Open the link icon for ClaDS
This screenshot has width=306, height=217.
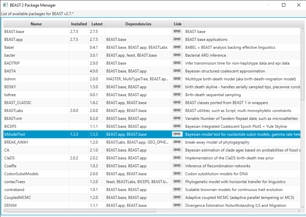(x=177, y=158)
